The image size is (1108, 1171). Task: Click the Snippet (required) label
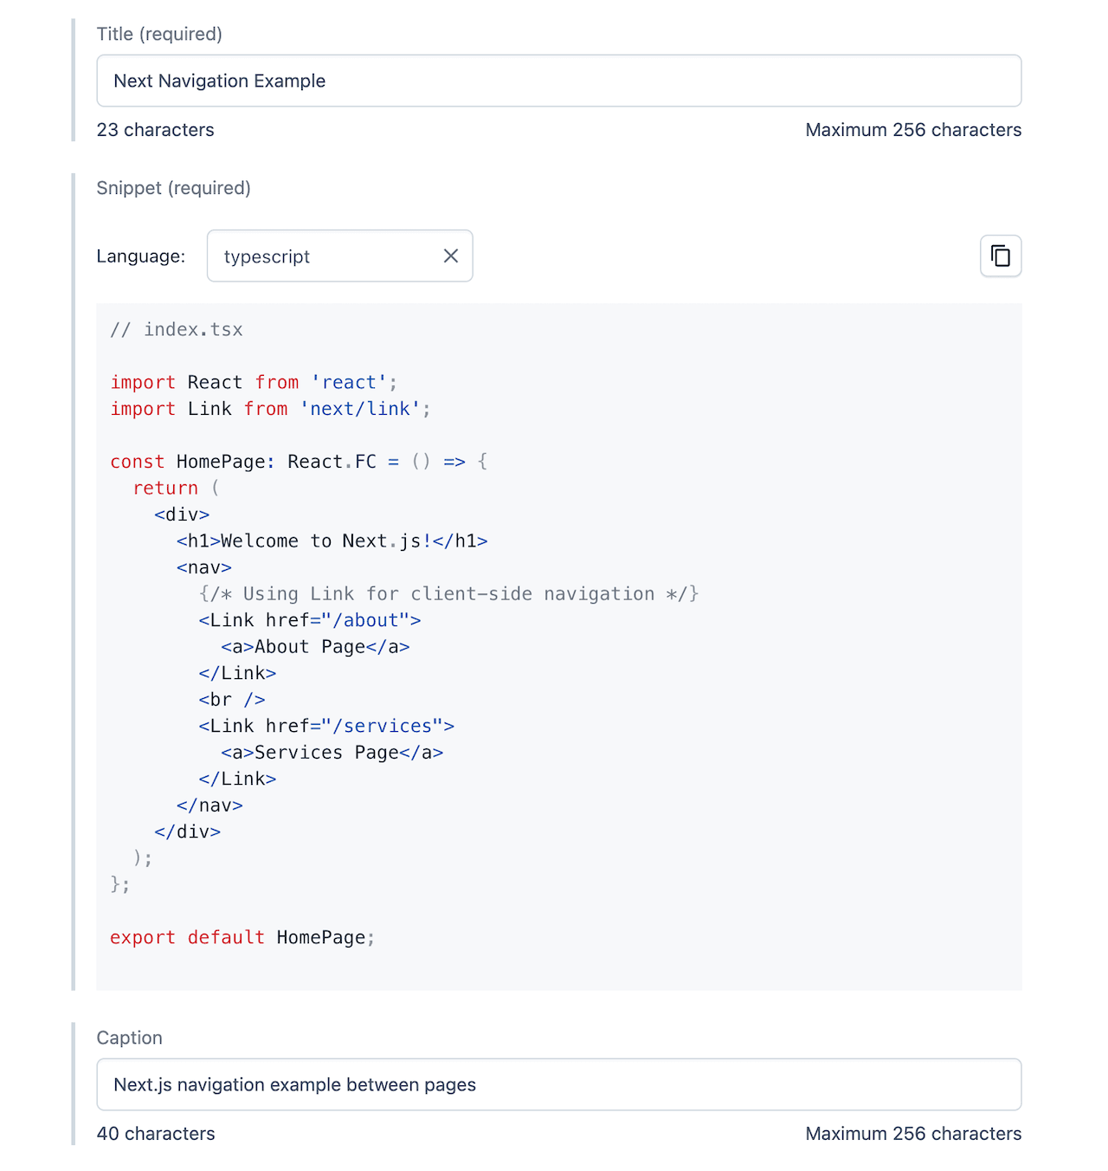point(173,188)
